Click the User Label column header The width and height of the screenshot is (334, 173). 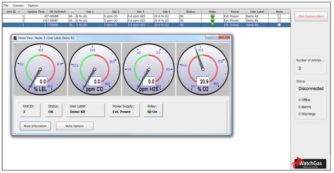click(257, 12)
